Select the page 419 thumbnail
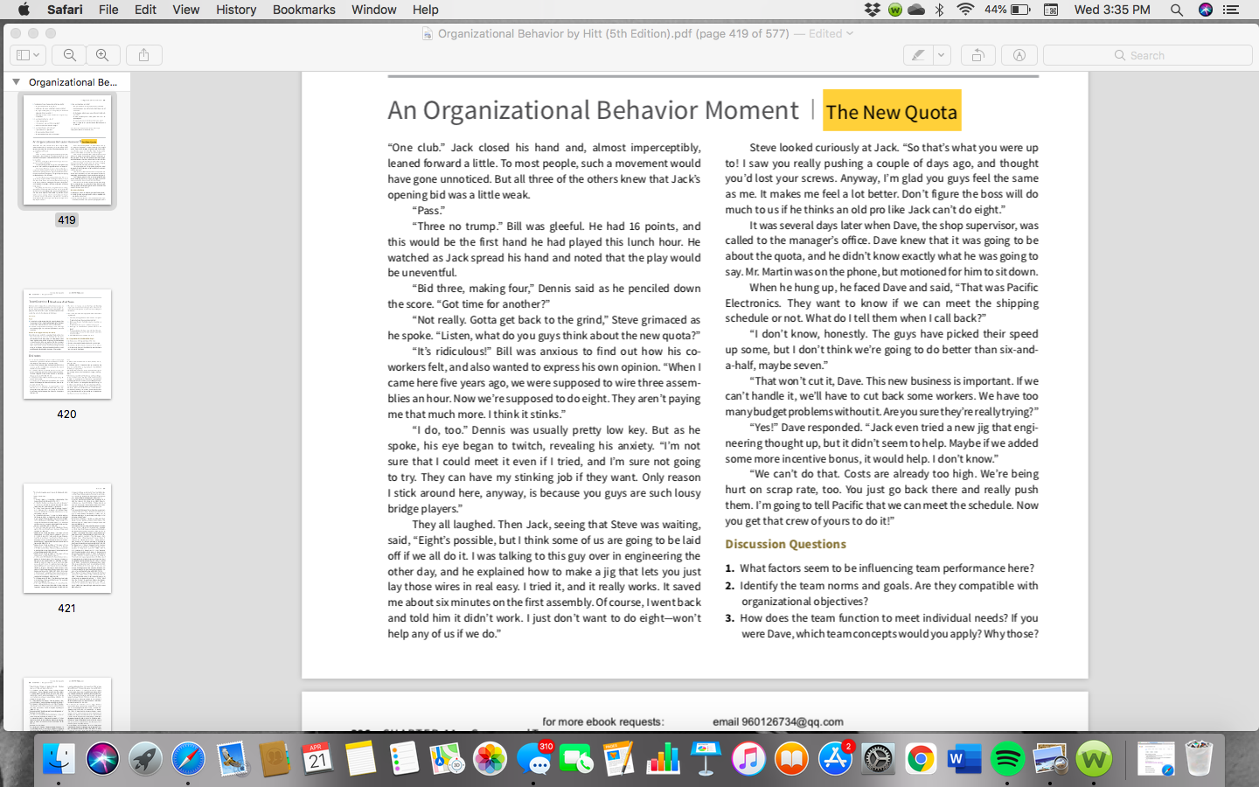This screenshot has height=787, width=1259. point(67,150)
